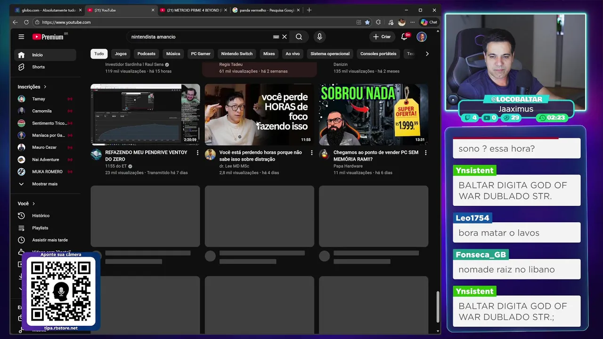Click the favorites star in the address bar
Image resolution: width=603 pixels, height=339 pixels.
[x=367, y=22]
